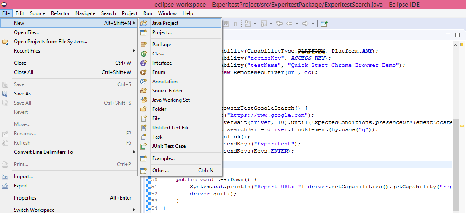Image resolution: width=466 pixels, height=213 pixels.
Task: Open the Project menu
Action: (x=129, y=13)
